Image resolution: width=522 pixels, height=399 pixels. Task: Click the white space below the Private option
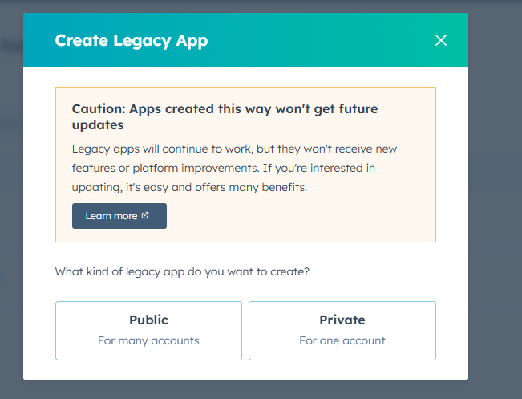[x=342, y=370]
